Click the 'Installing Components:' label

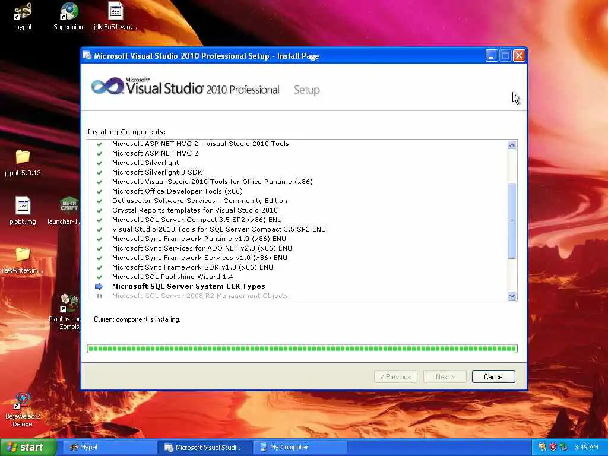tap(126, 132)
